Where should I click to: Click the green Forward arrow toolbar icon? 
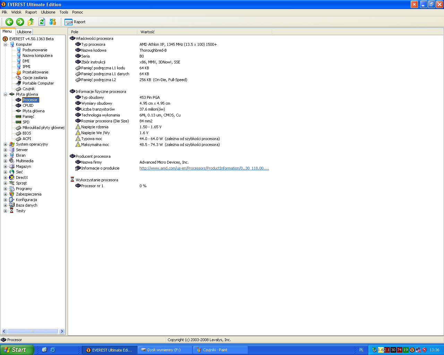20,22
